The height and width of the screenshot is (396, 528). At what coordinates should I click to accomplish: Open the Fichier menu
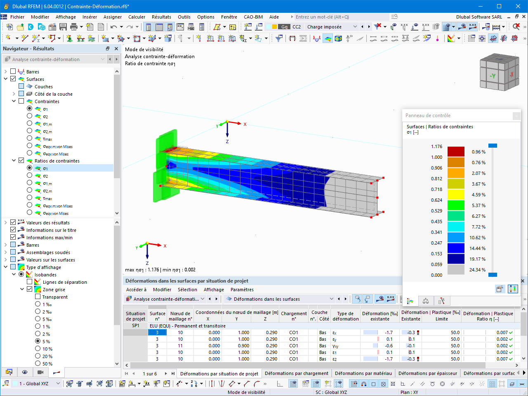17,17
